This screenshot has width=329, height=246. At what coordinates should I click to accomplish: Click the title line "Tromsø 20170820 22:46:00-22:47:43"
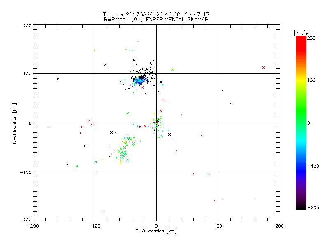coord(156,14)
